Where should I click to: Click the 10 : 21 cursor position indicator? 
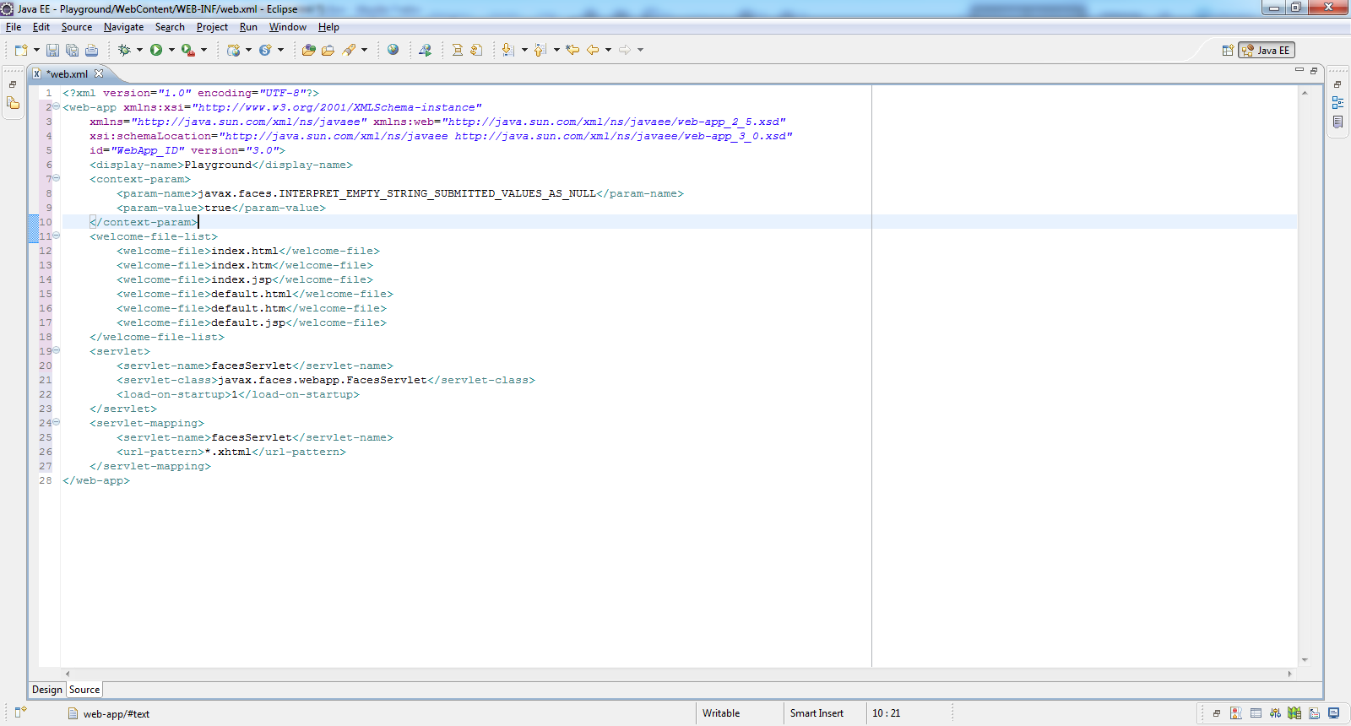pos(886,713)
